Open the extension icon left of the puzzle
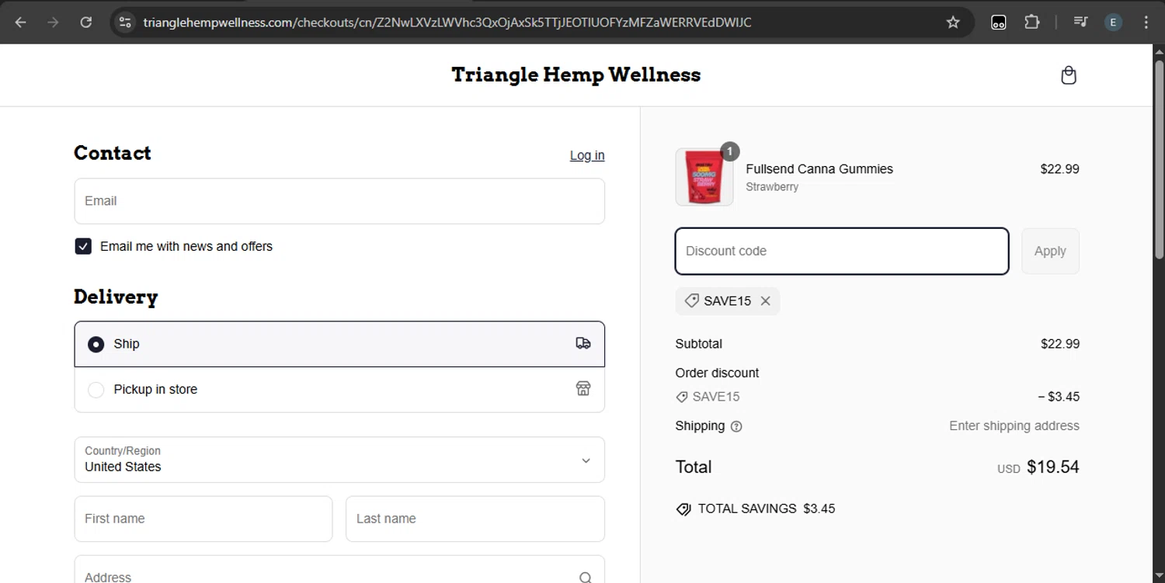 pyautogui.click(x=999, y=23)
